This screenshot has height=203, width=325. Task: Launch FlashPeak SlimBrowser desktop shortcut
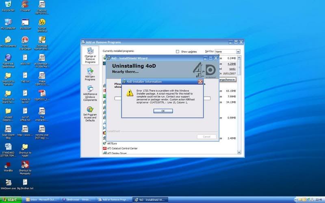[x=8, y=61]
